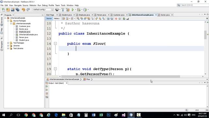Click the Search input field
The image size is (209, 118).
tap(194, 5)
